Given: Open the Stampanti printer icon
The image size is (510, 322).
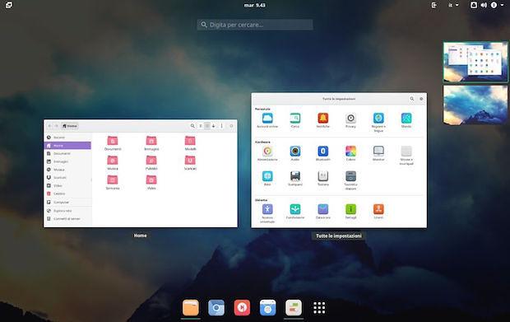Looking at the screenshot, I should click(x=295, y=176).
